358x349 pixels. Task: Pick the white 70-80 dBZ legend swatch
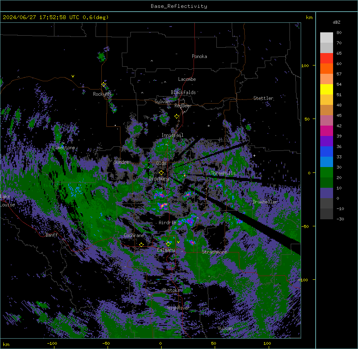click(326, 38)
